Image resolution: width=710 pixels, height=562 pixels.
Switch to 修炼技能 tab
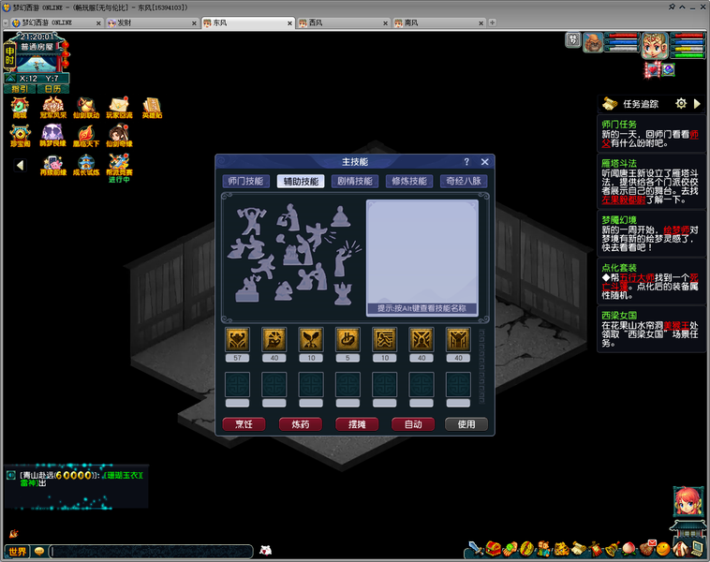point(409,181)
